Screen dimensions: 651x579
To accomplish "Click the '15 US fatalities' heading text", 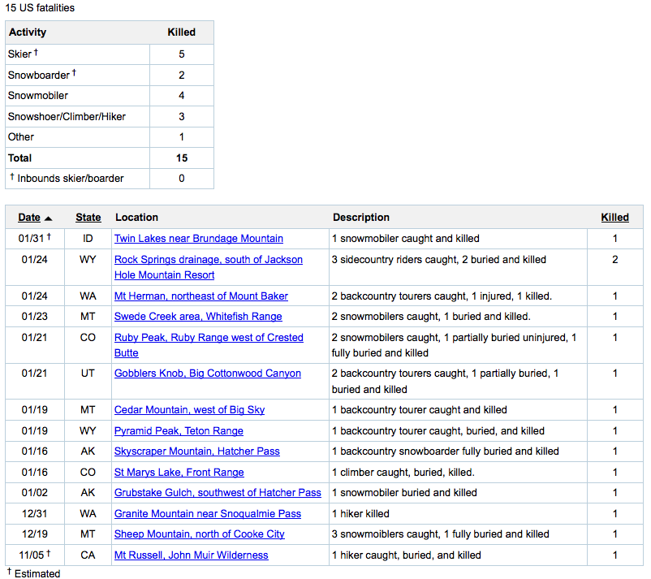I will pos(40,8).
